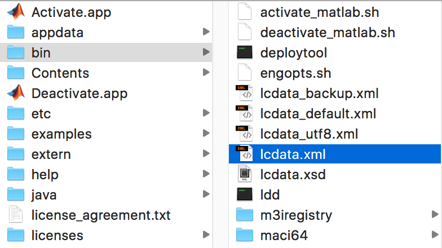Select the engopts.sh file name
This screenshot has height=248, width=442.
pos(295,73)
